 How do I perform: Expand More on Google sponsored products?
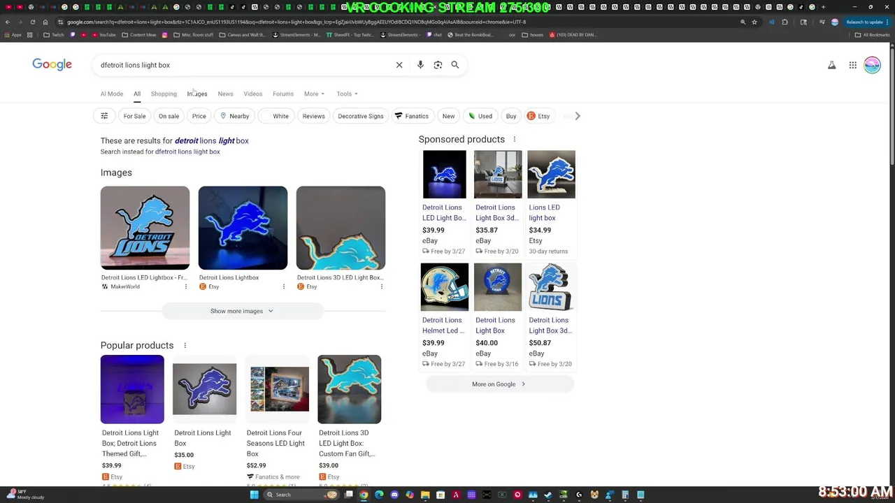coord(499,384)
